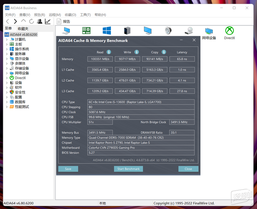Viewport: 257px width, 209px height.
Task: Open the 网络设备 network icon in the pane
Action: (x=209, y=34)
